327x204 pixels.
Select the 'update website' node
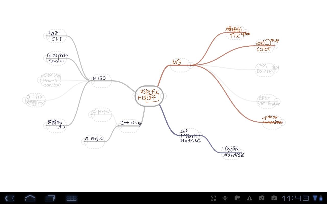point(272,122)
